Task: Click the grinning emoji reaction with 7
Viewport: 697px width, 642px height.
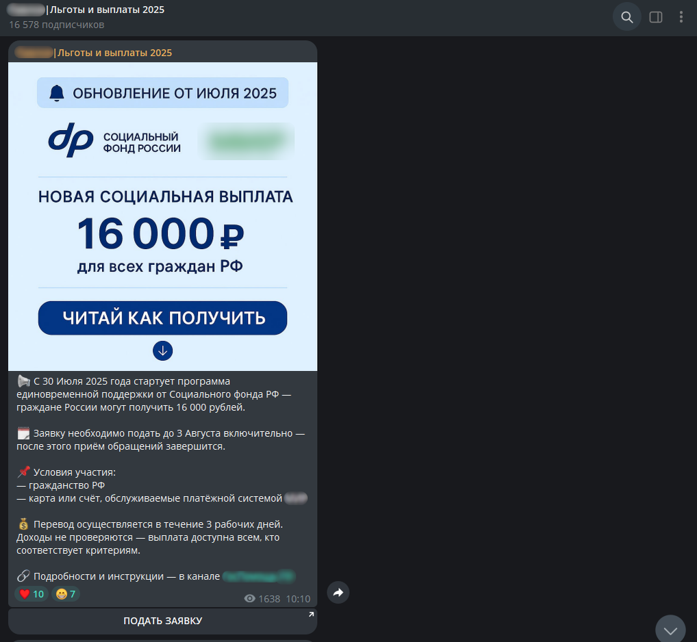Action: [66, 594]
